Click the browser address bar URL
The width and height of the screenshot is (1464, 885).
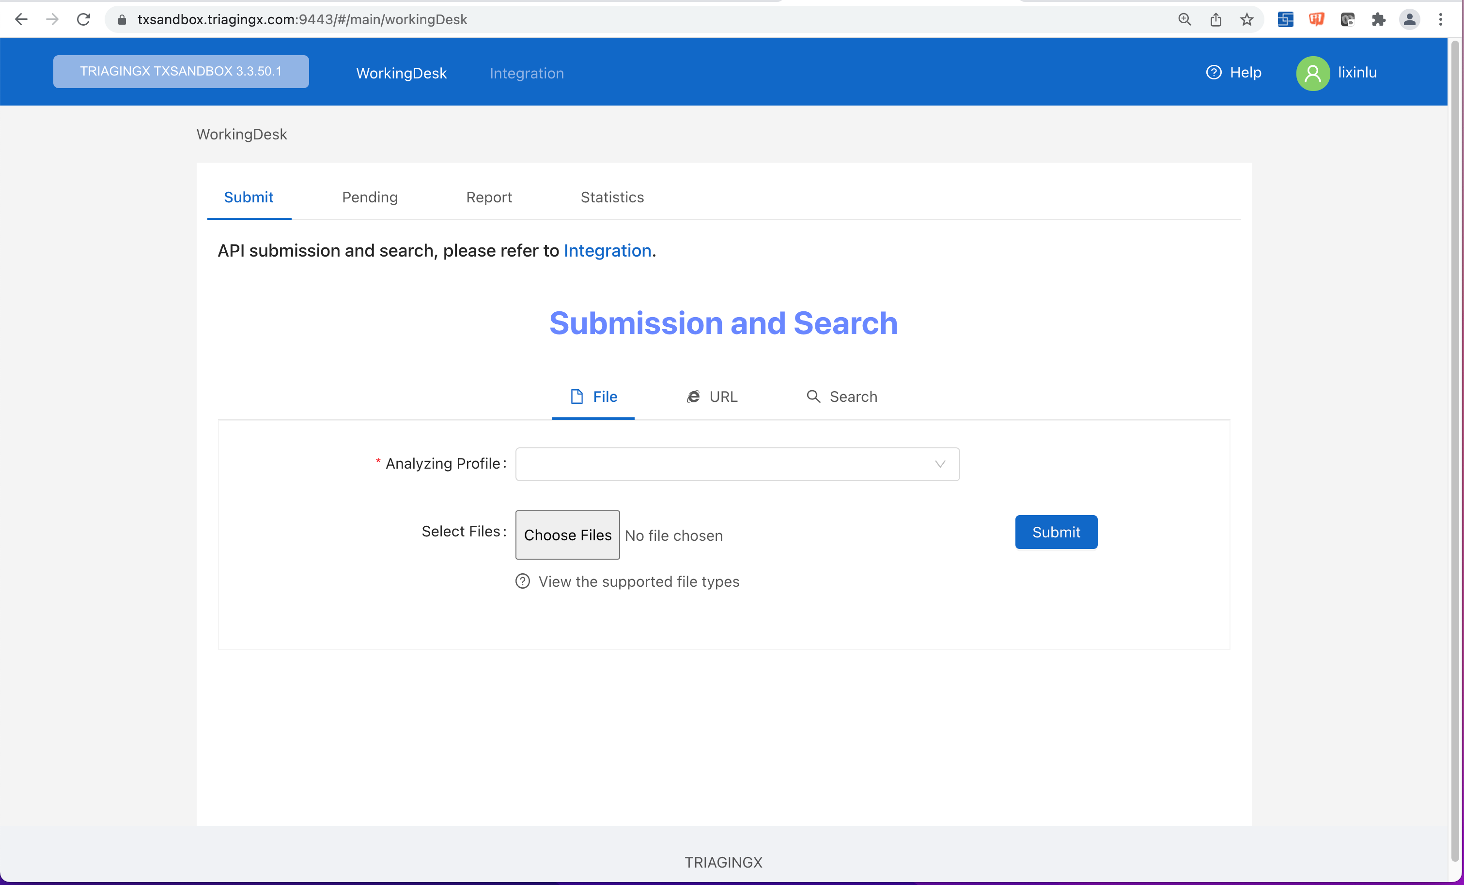pyautogui.click(x=302, y=19)
